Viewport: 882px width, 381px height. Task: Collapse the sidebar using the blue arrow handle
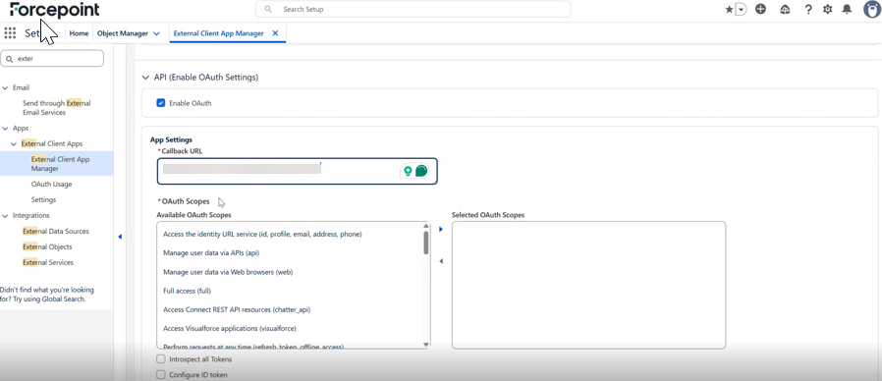tap(120, 237)
